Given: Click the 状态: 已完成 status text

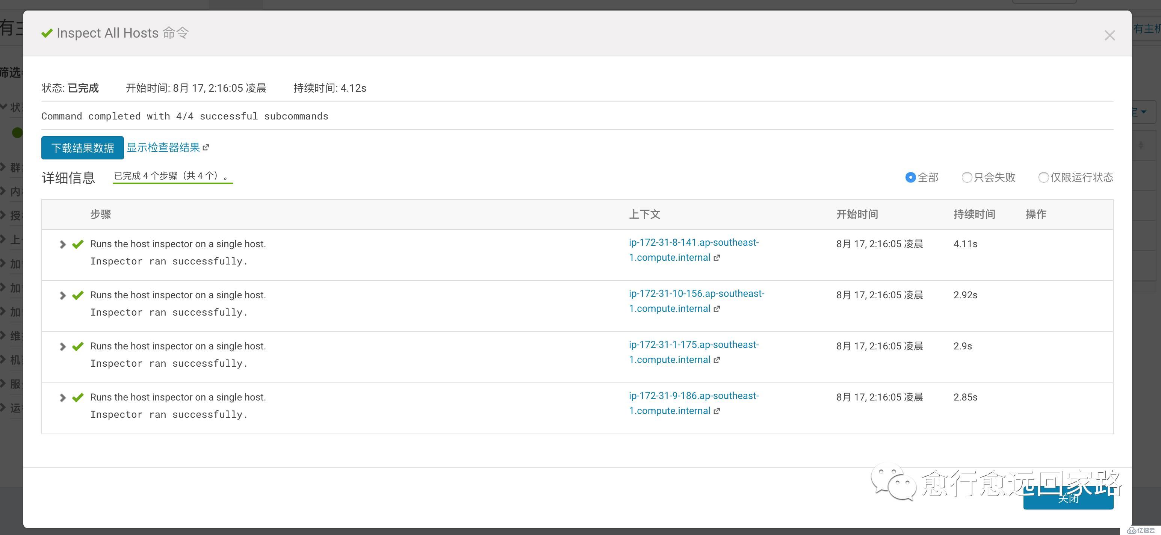Looking at the screenshot, I should [70, 88].
